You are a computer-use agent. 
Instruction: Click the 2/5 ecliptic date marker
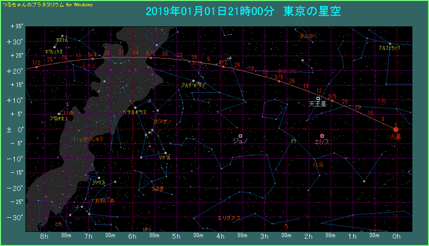pyautogui.click(x=332, y=101)
